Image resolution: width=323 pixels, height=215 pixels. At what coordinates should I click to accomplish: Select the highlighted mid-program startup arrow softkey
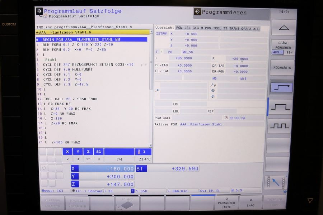(x=281, y=87)
